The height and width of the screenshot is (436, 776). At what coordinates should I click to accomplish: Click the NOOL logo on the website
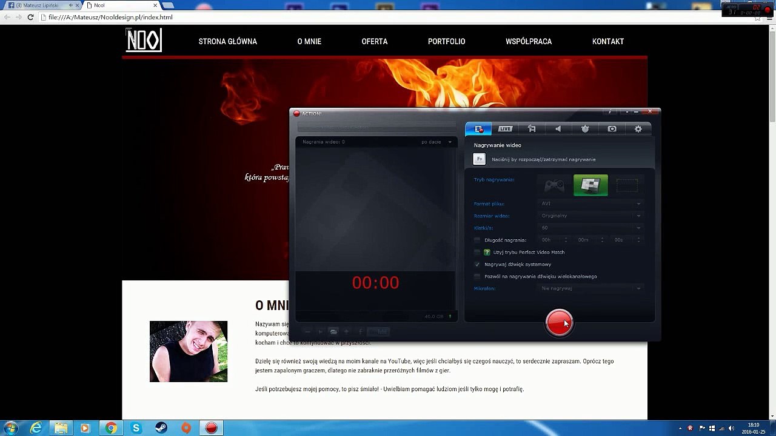tap(144, 41)
